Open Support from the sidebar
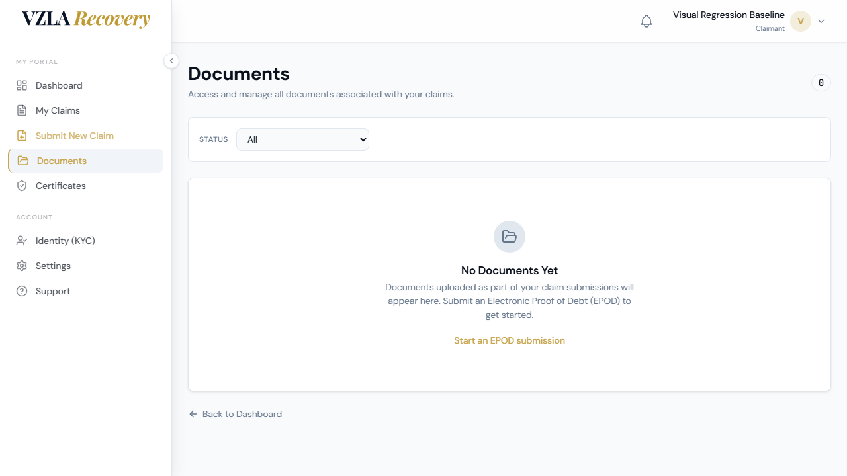 (85, 291)
